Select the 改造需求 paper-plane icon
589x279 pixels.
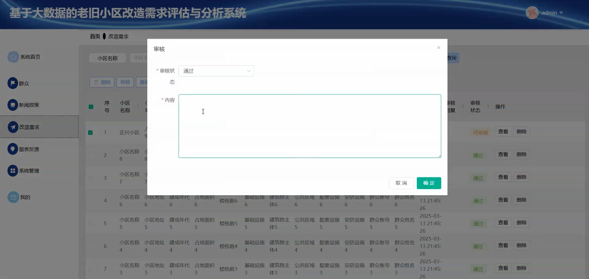pyautogui.click(x=13, y=126)
